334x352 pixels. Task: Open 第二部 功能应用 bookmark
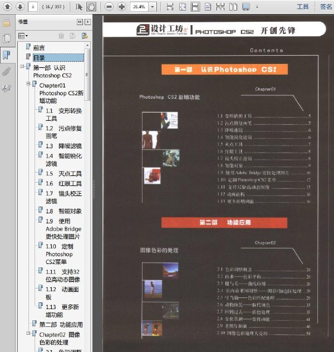(61, 324)
